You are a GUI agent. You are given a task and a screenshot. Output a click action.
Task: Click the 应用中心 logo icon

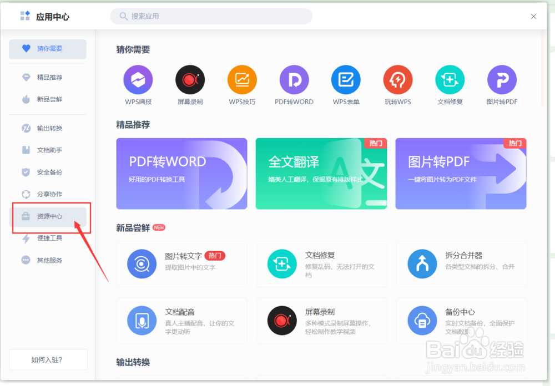[25, 16]
